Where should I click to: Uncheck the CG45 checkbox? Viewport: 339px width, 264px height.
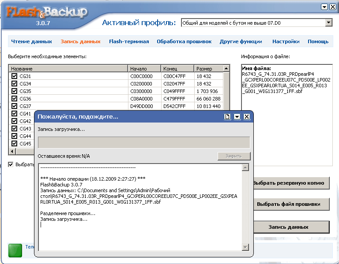[14, 143]
